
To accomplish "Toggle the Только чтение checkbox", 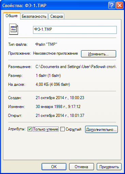I will pyautogui.click(x=30, y=129).
